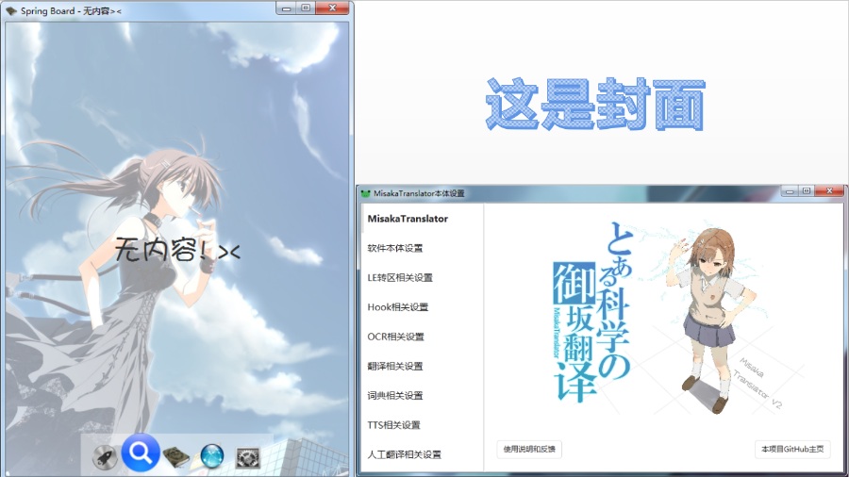Close the MisakaTranslator settings window
The width and height of the screenshot is (849, 477).
click(829, 191)
